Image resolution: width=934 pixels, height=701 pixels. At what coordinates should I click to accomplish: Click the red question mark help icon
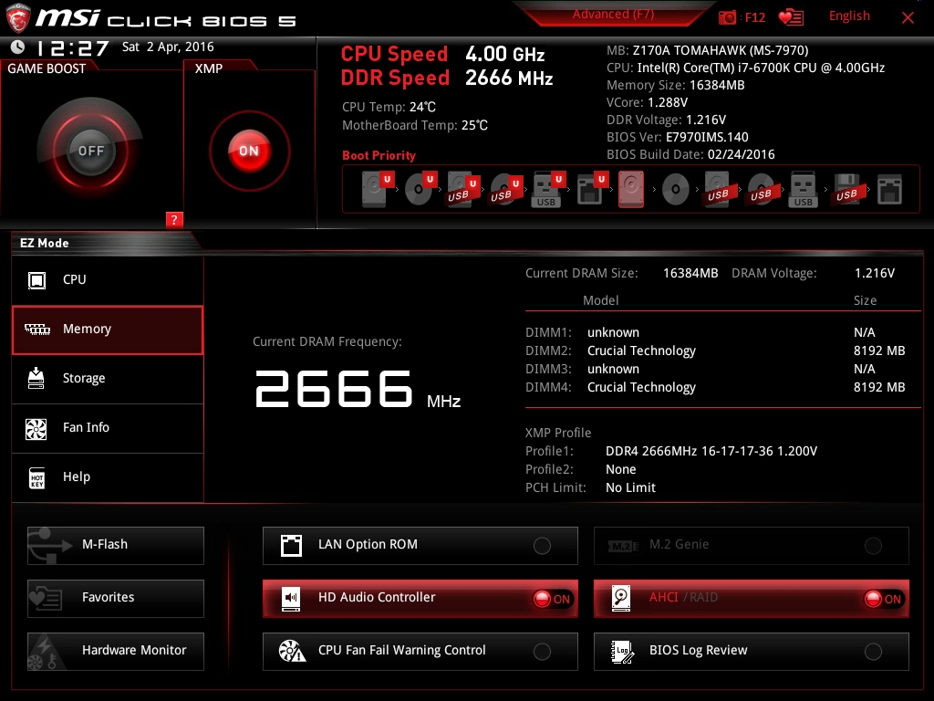click(174, 219)
